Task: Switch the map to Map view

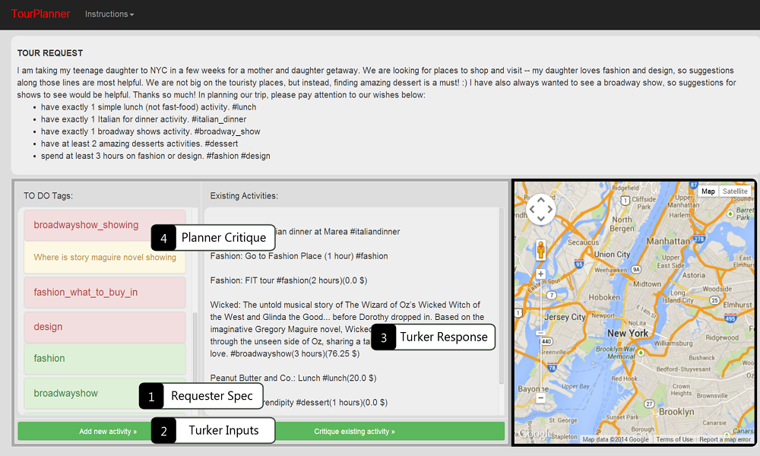Action: pos(708,192)
